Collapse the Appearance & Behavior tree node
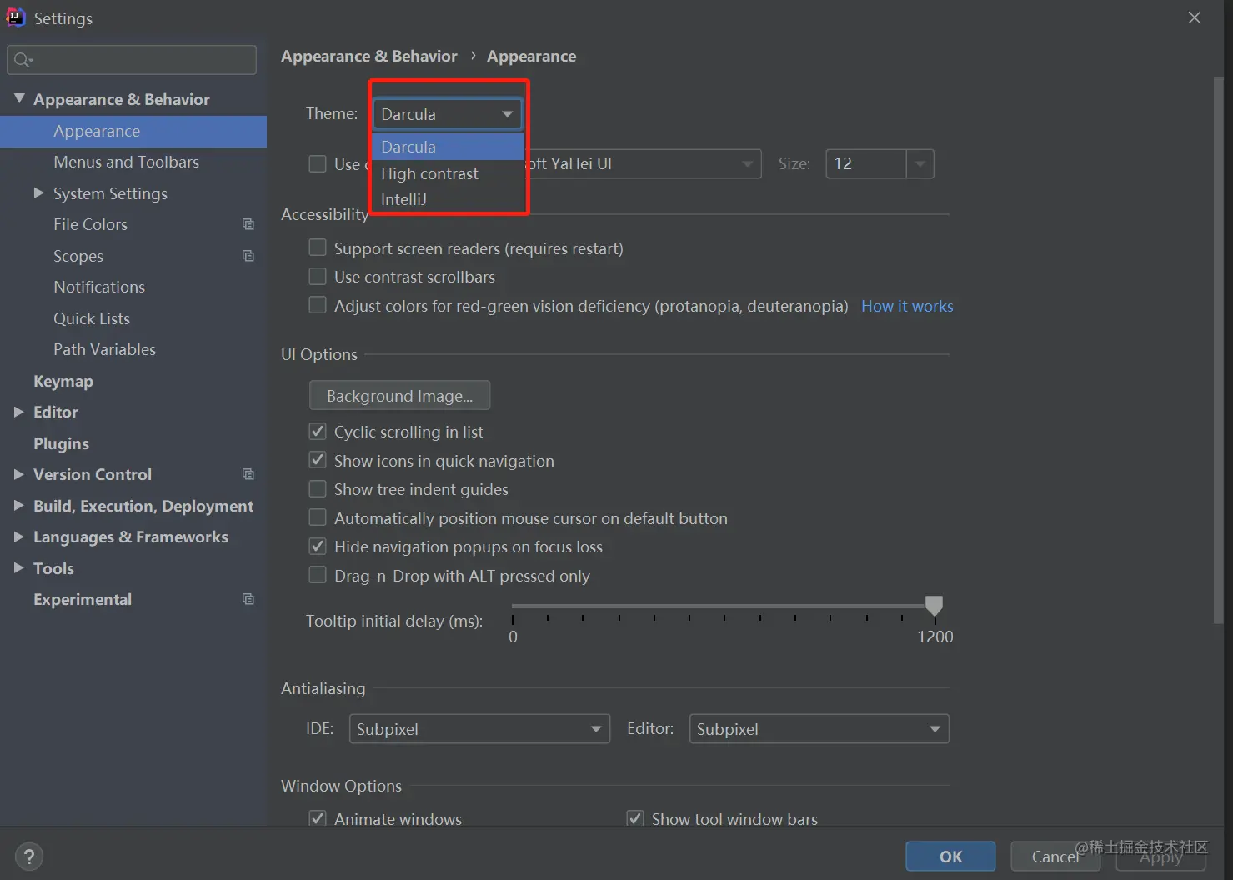1233x880 pixels. 19,98
